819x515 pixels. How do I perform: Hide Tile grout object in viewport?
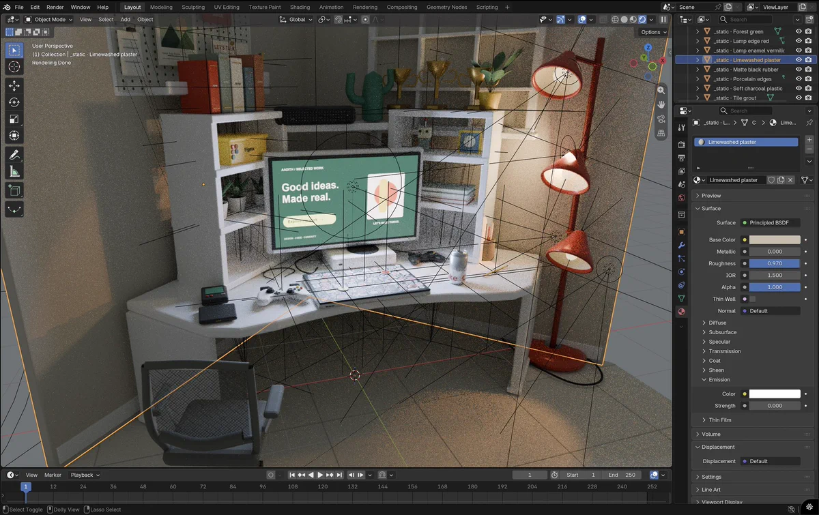799,98
